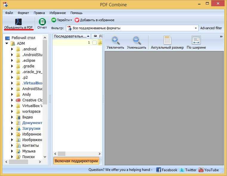Select the .AndroidStu folder entry

[32, 55]
